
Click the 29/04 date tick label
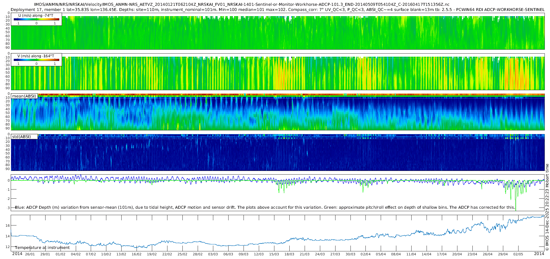click(x=503, y=254)
